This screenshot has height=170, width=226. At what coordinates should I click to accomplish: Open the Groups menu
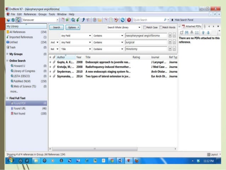[43, 14]
